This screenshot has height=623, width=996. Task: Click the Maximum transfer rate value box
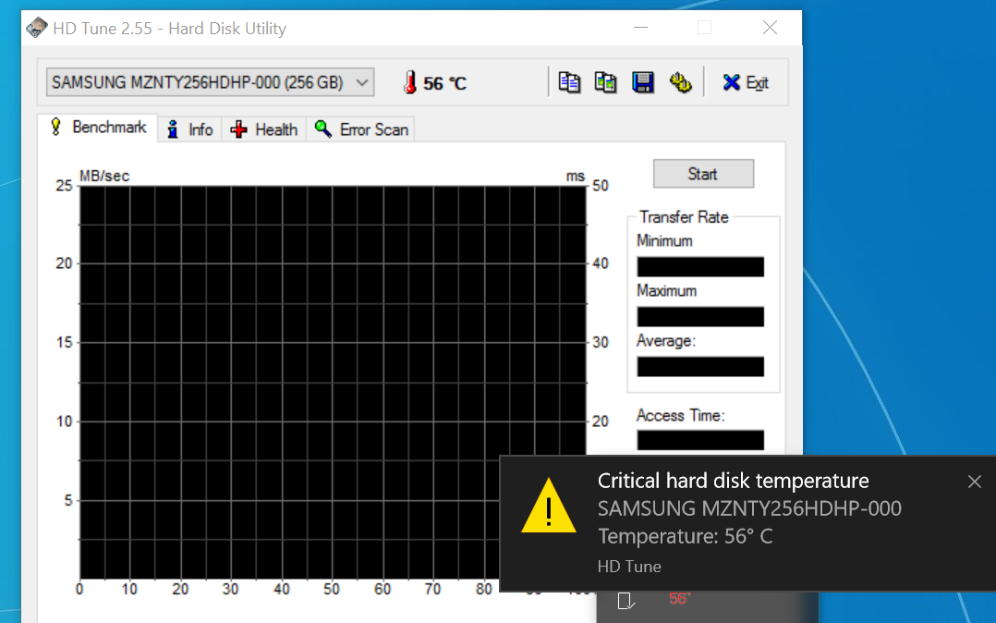coord(700,317)
